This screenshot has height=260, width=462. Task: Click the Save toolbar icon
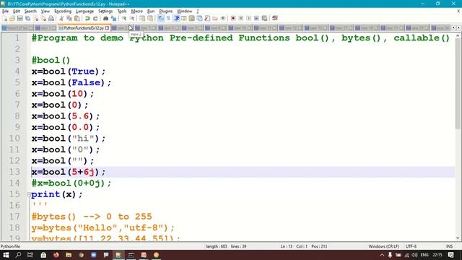(20, 18)
